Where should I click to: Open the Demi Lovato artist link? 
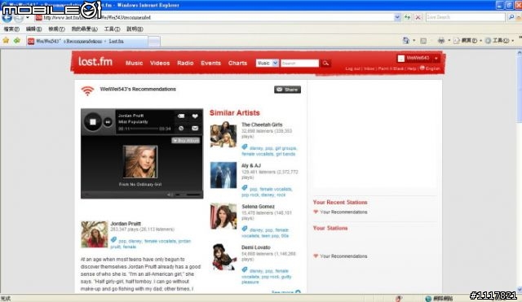[255, 247]
